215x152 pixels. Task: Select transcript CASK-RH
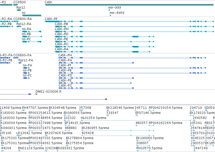point(134,32)
